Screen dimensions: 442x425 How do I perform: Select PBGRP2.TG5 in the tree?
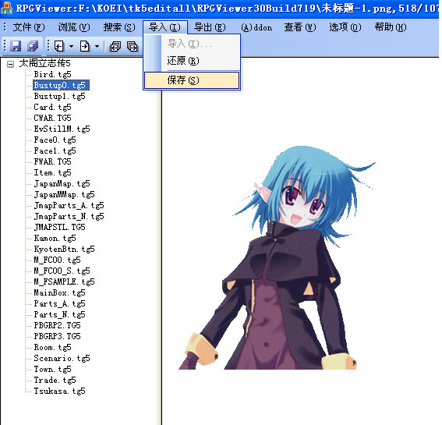click(57, 325)
